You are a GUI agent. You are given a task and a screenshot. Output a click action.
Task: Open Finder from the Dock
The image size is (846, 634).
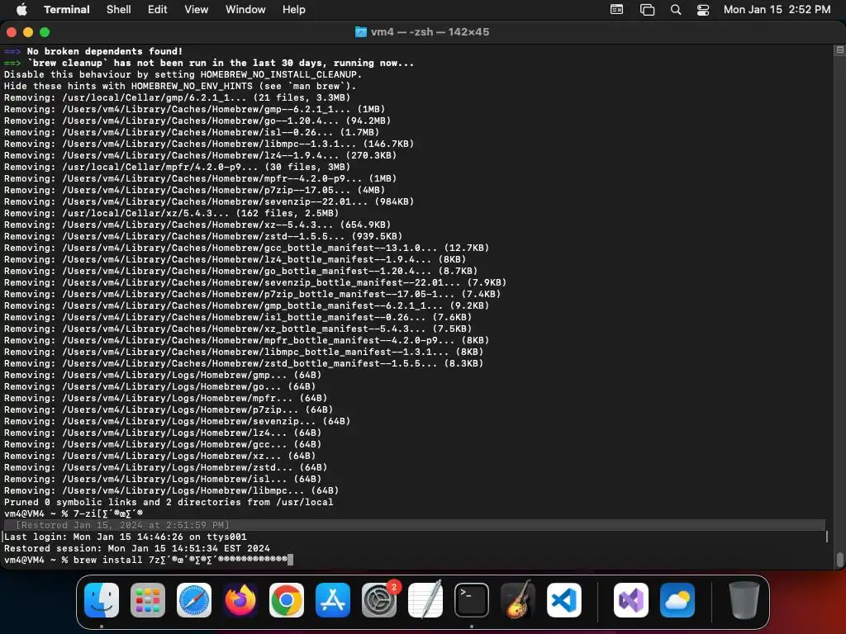(102, 600)
